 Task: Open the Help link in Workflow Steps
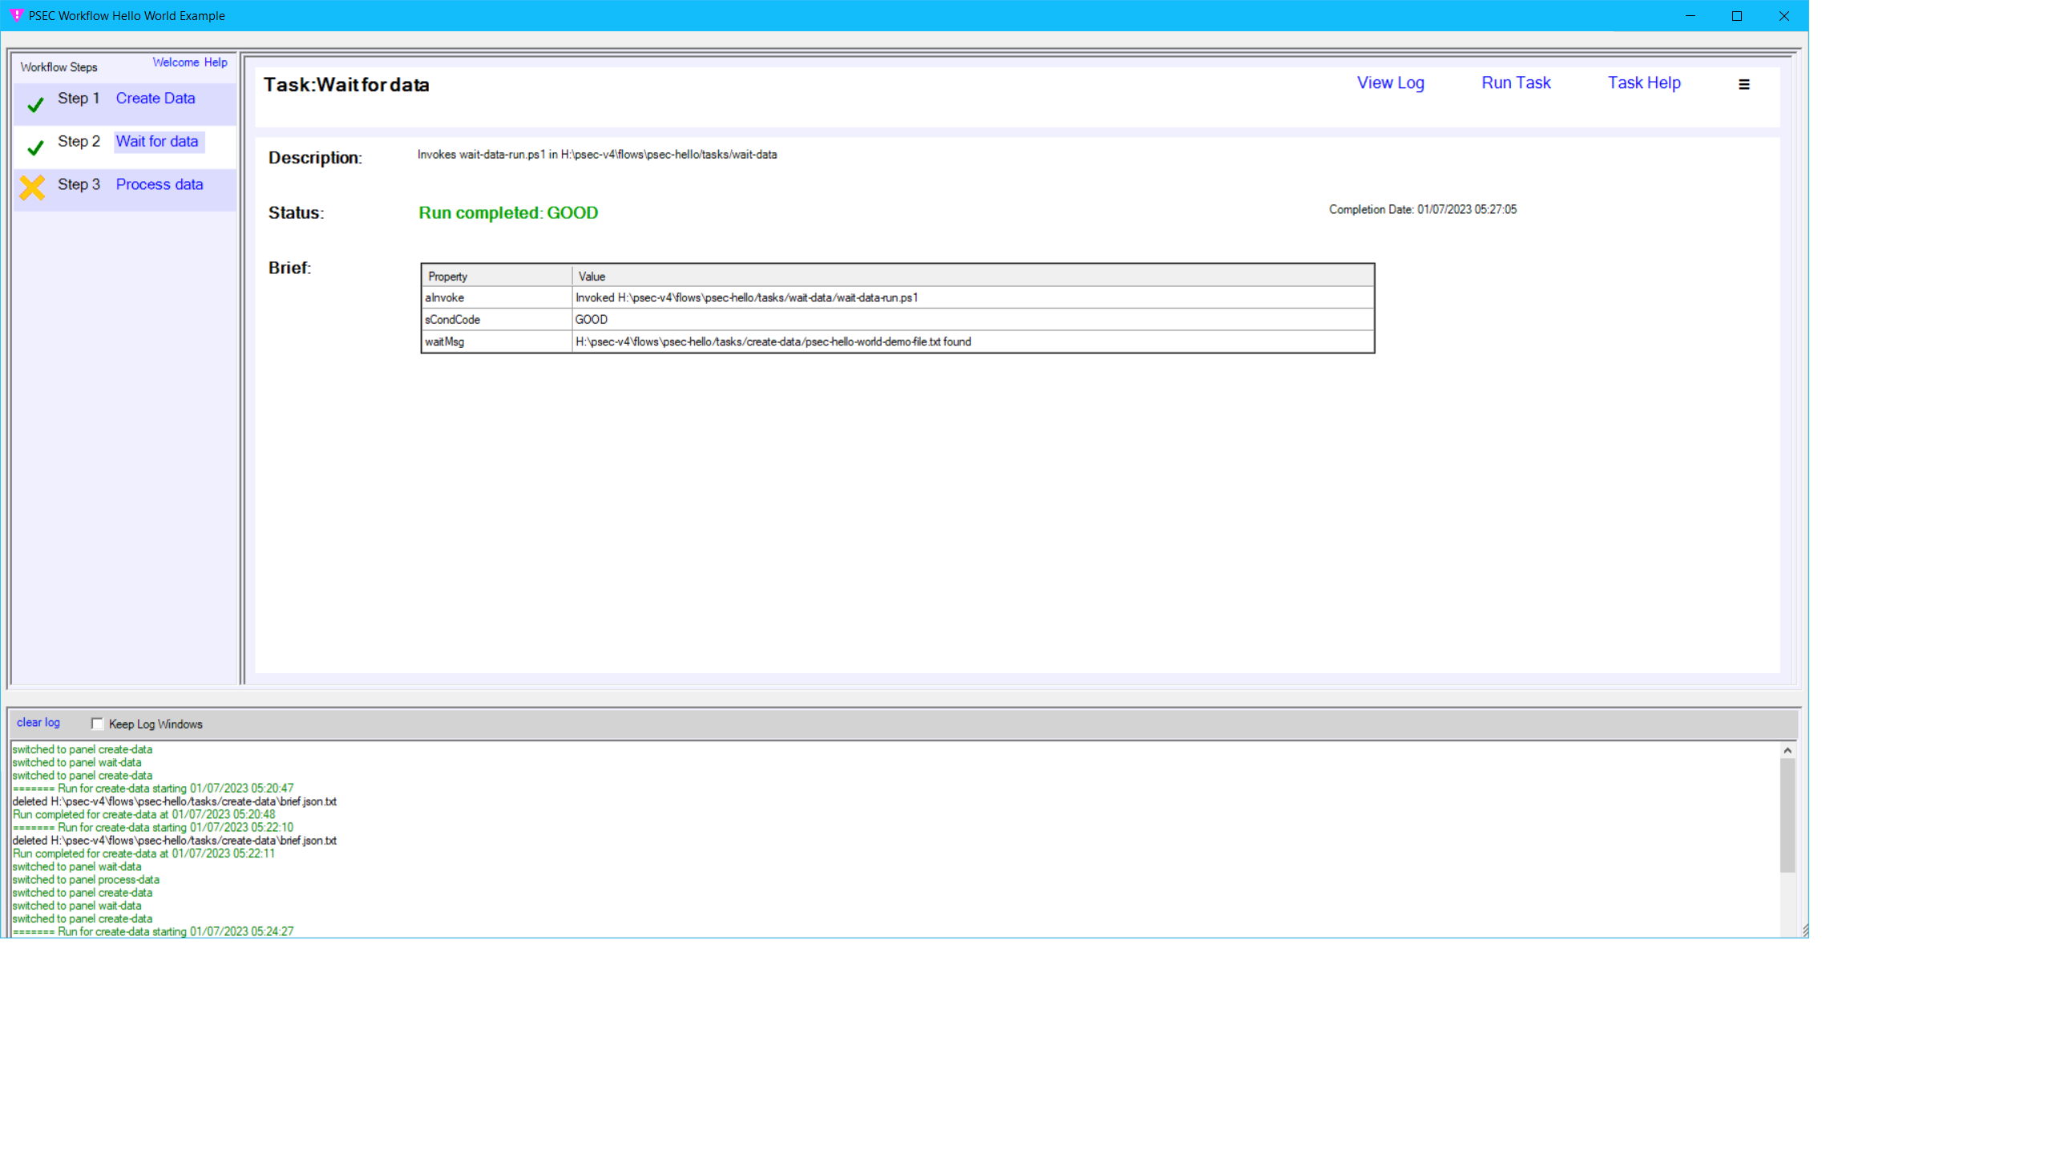click(x=216, y=63)
